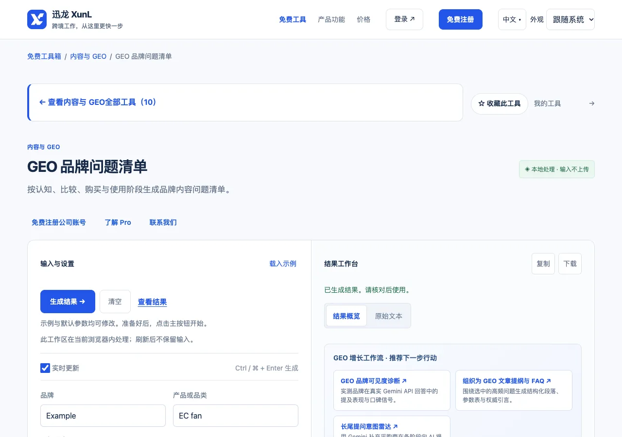This screenshot has height=437, width=622.
Task: Open 免费工具 in top navigation
Action: click(x=293, y=19)
